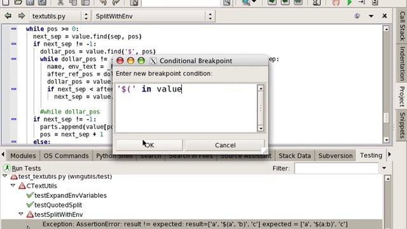This screenshot has height=229, width=407.
Task: Switch to the Modules tab
Action: point(23,156)
